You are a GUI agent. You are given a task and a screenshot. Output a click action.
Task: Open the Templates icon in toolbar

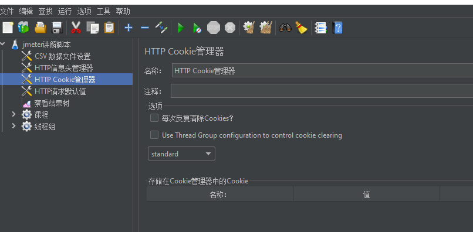23,28
